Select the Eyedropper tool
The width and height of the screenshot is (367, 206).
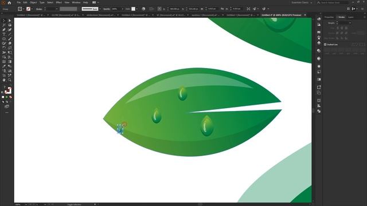coord(4,66)
